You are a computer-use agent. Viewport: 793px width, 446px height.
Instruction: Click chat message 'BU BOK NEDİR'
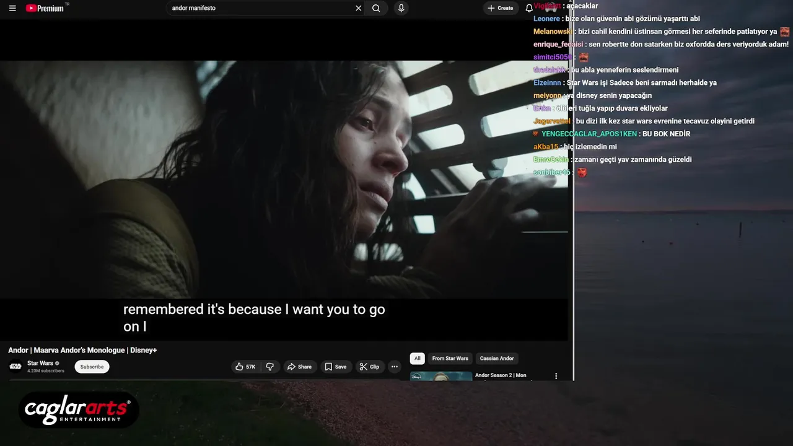pyautogui.click(x=666, y=134)
